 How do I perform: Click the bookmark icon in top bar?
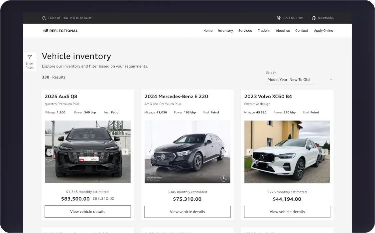[314, 18]
